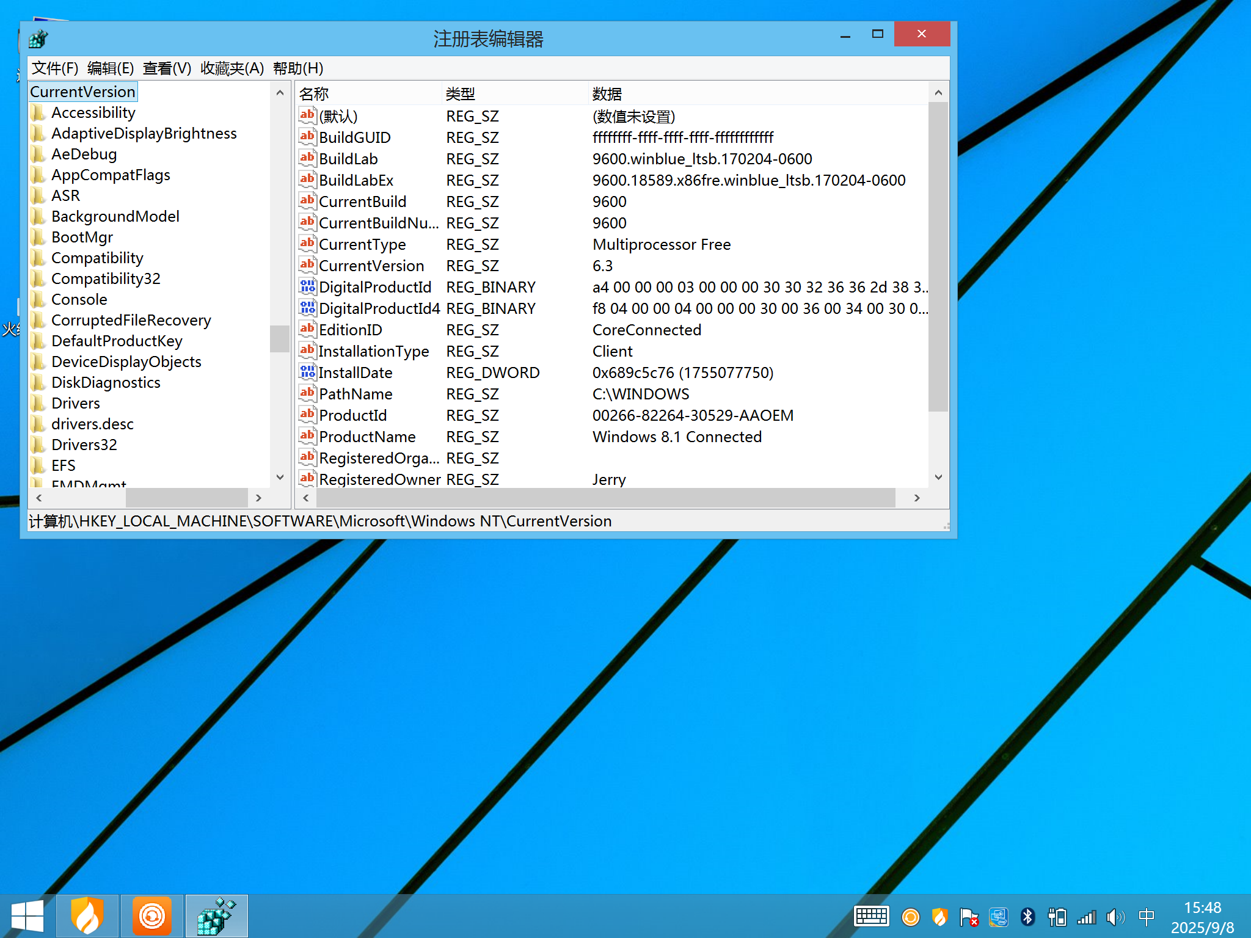1251x938 pixels.
Task: Click values pane vertical scrollbar thumb
Action: 939,256
